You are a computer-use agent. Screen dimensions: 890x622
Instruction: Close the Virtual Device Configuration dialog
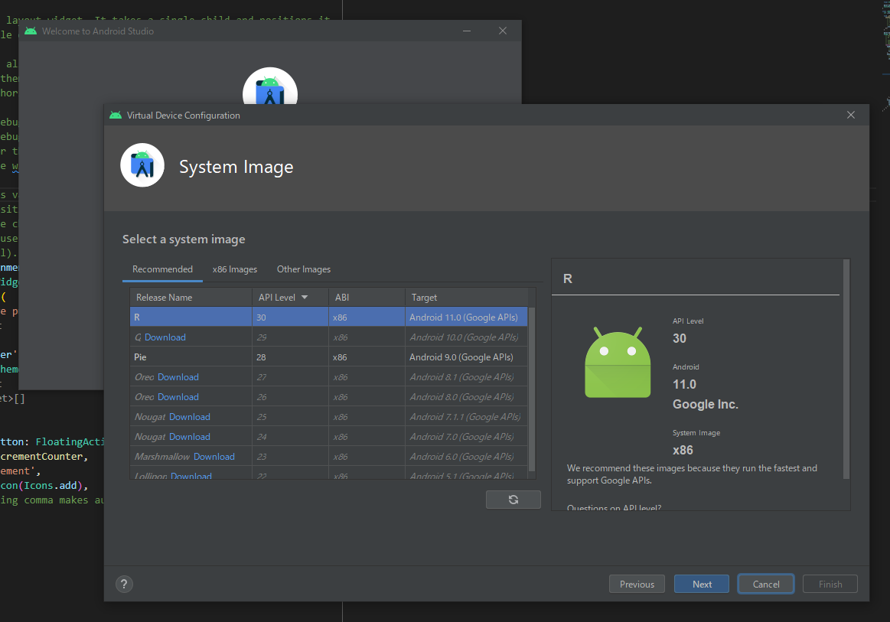click(851, 115)
